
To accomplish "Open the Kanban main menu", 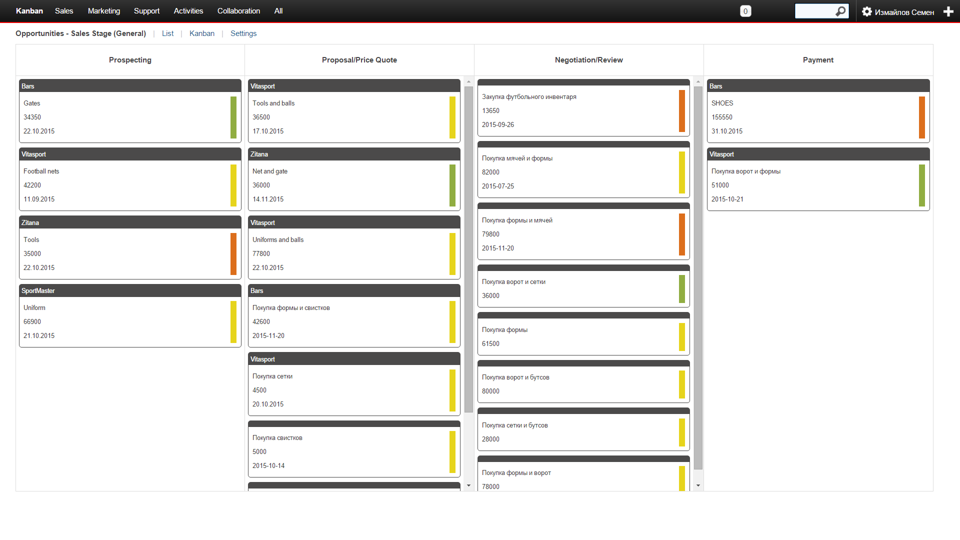I will click(x=29, y=11).
